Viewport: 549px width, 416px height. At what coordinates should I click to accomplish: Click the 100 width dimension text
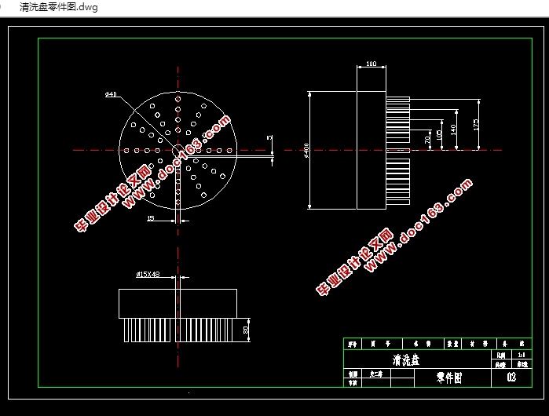pos(371,64)
